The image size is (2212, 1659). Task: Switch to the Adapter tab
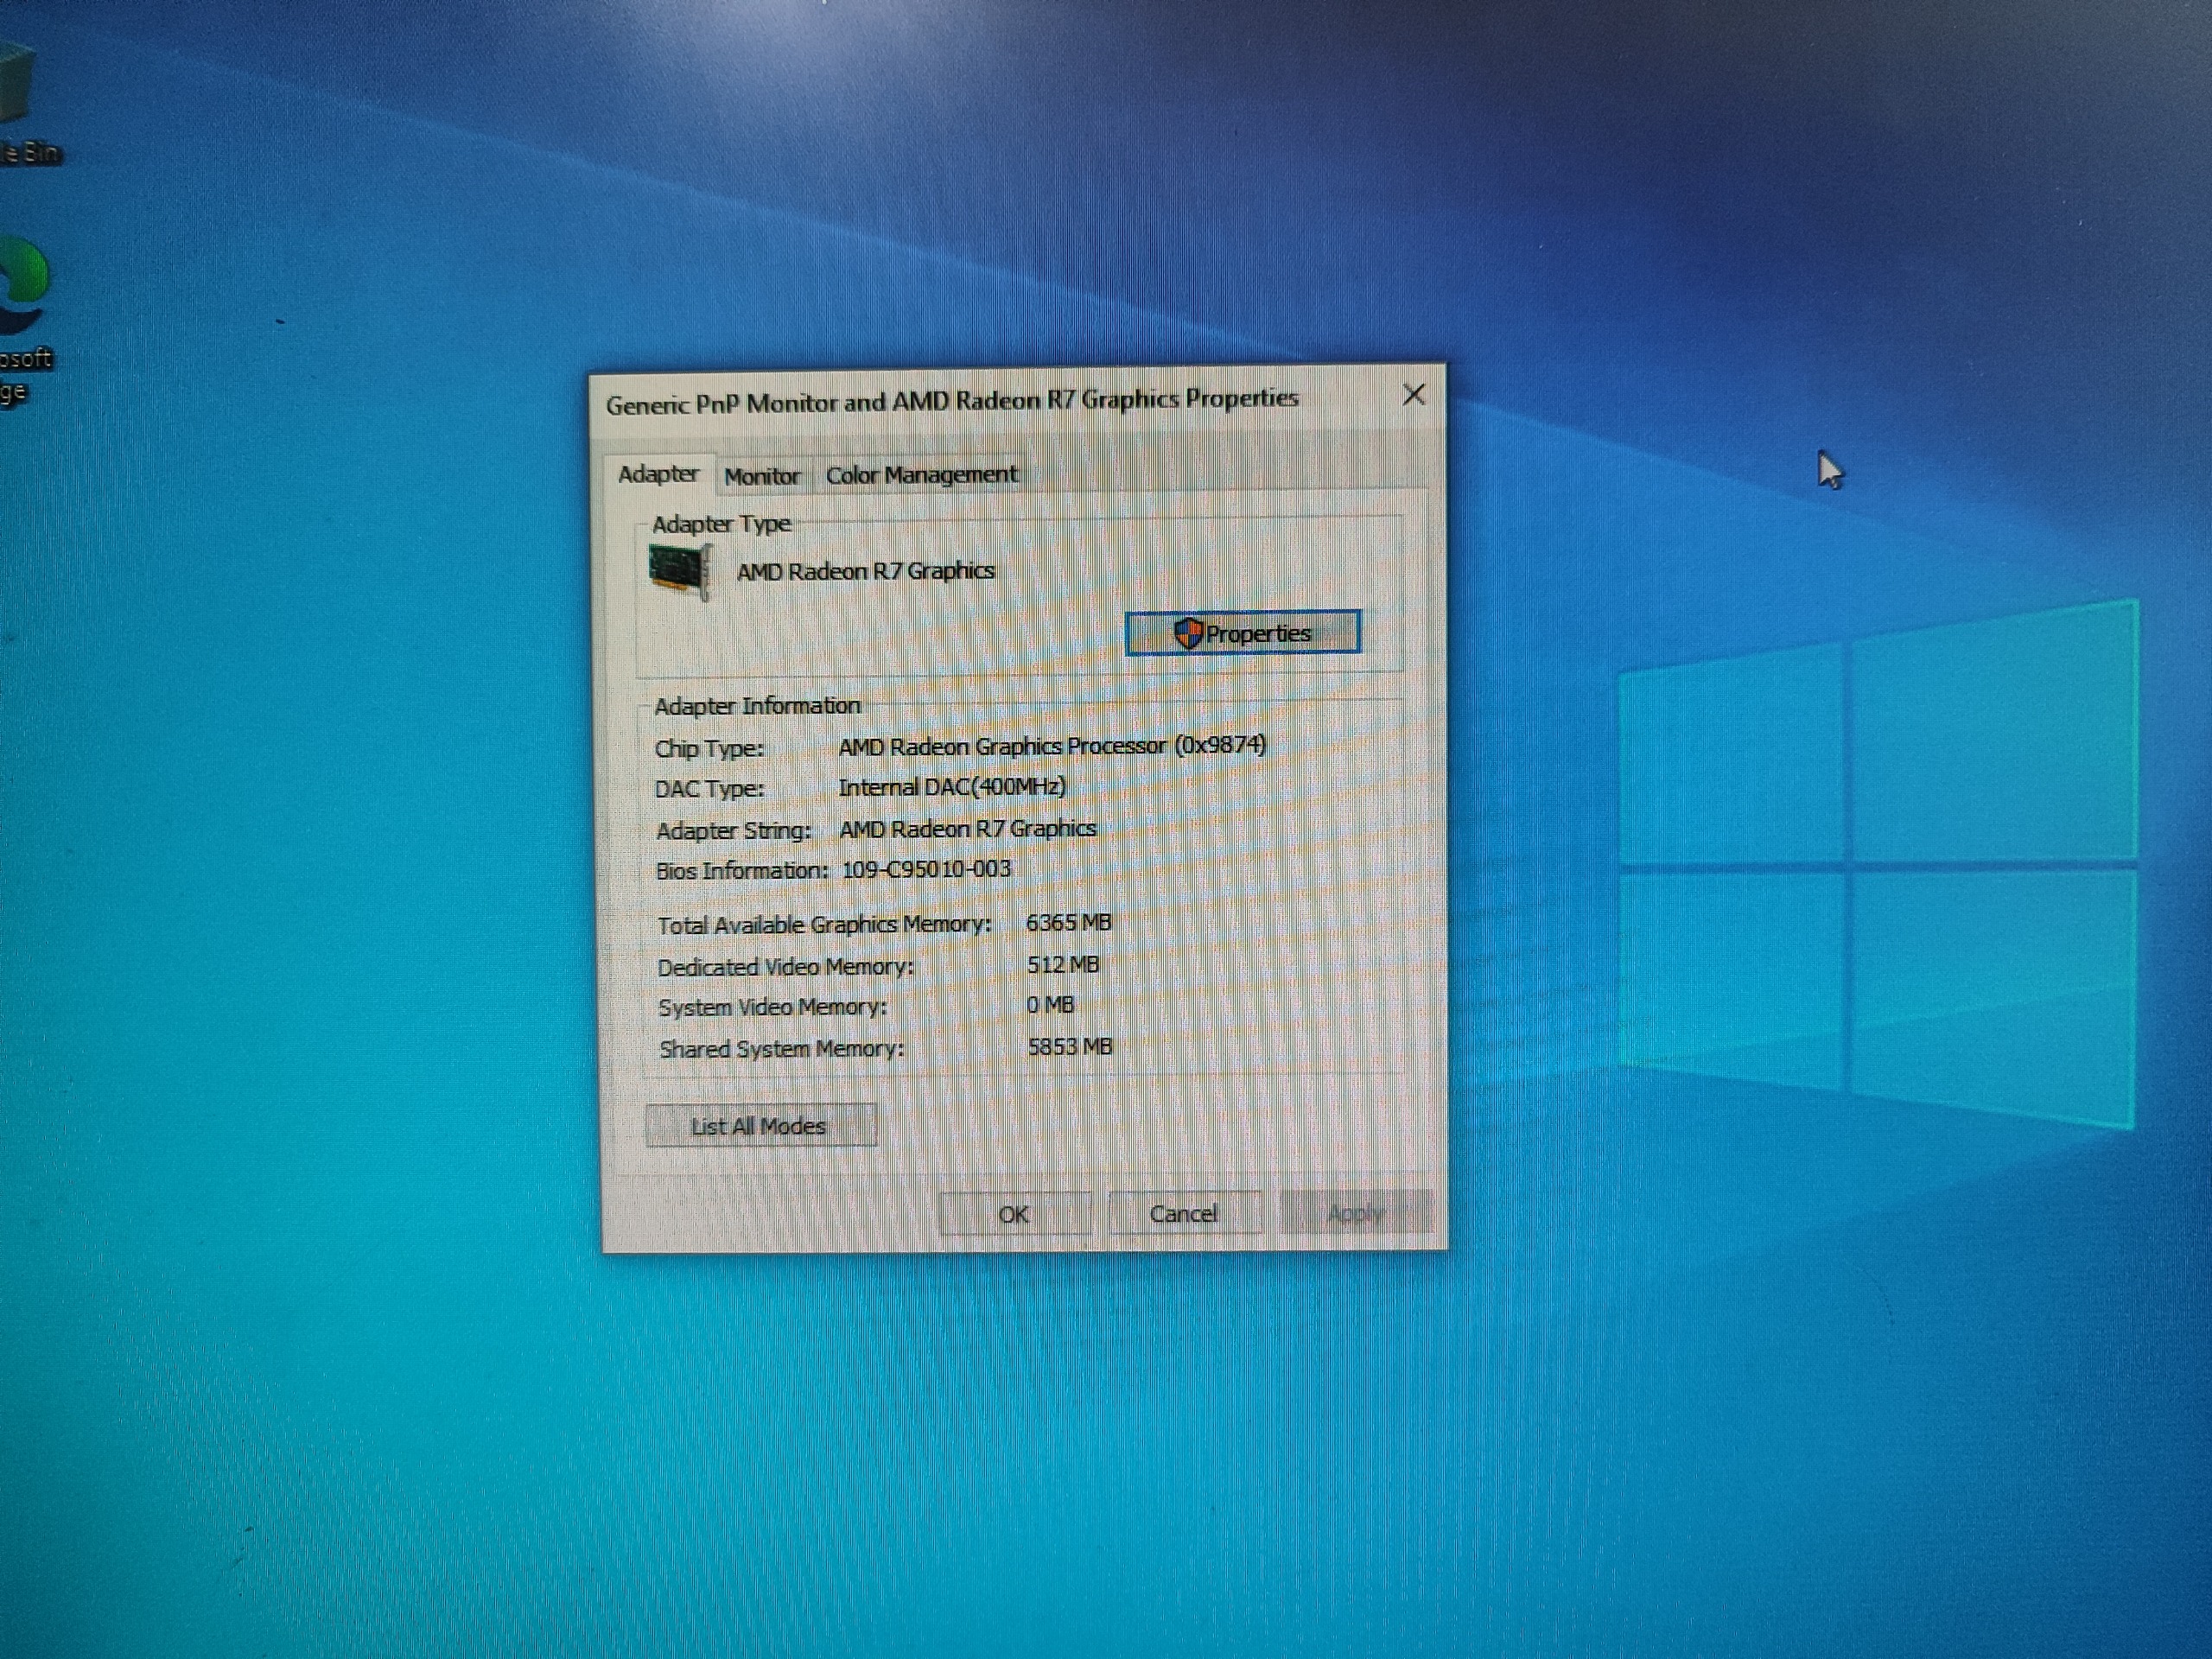(658, 474)
